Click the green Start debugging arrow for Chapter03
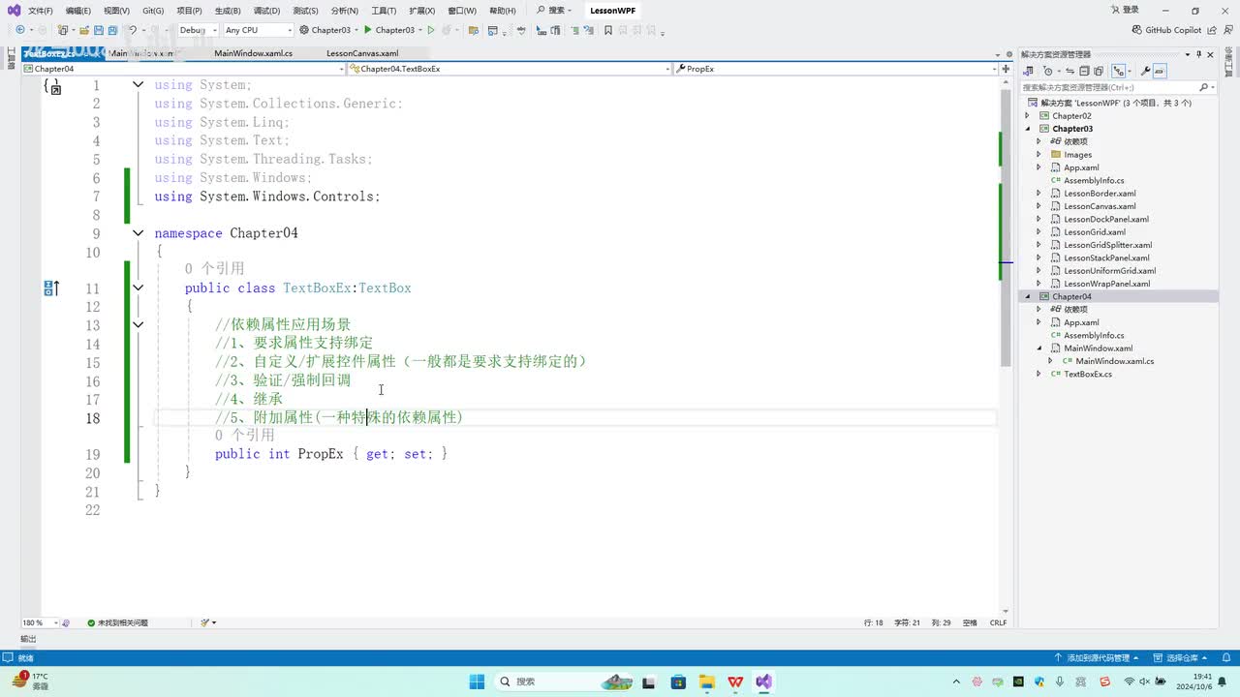 [x=368, y=30]
